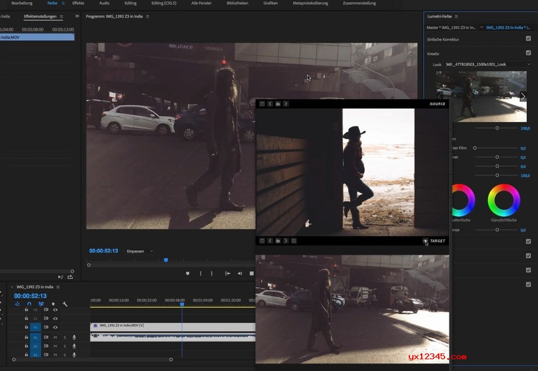Hide video track V1 with eye

click(x=55, y=327)
